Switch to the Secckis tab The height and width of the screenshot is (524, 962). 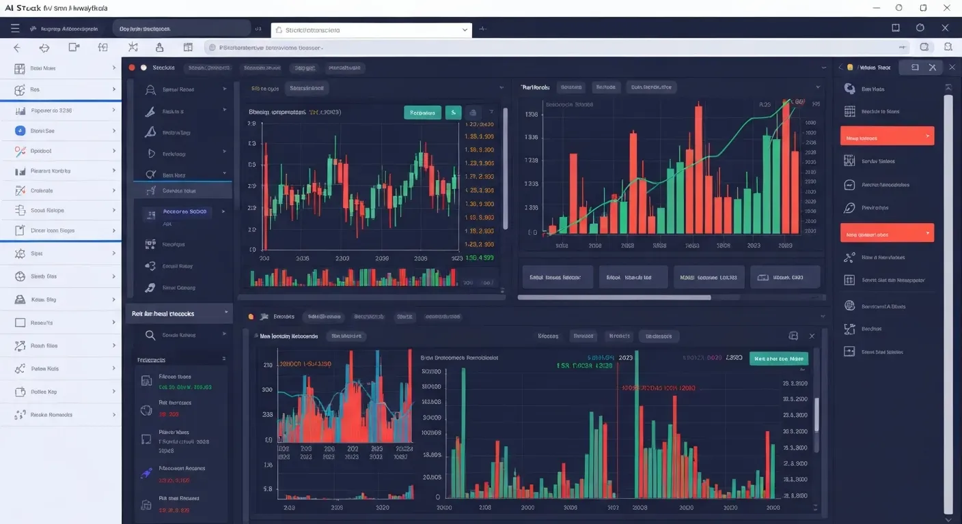coord(163,68)
